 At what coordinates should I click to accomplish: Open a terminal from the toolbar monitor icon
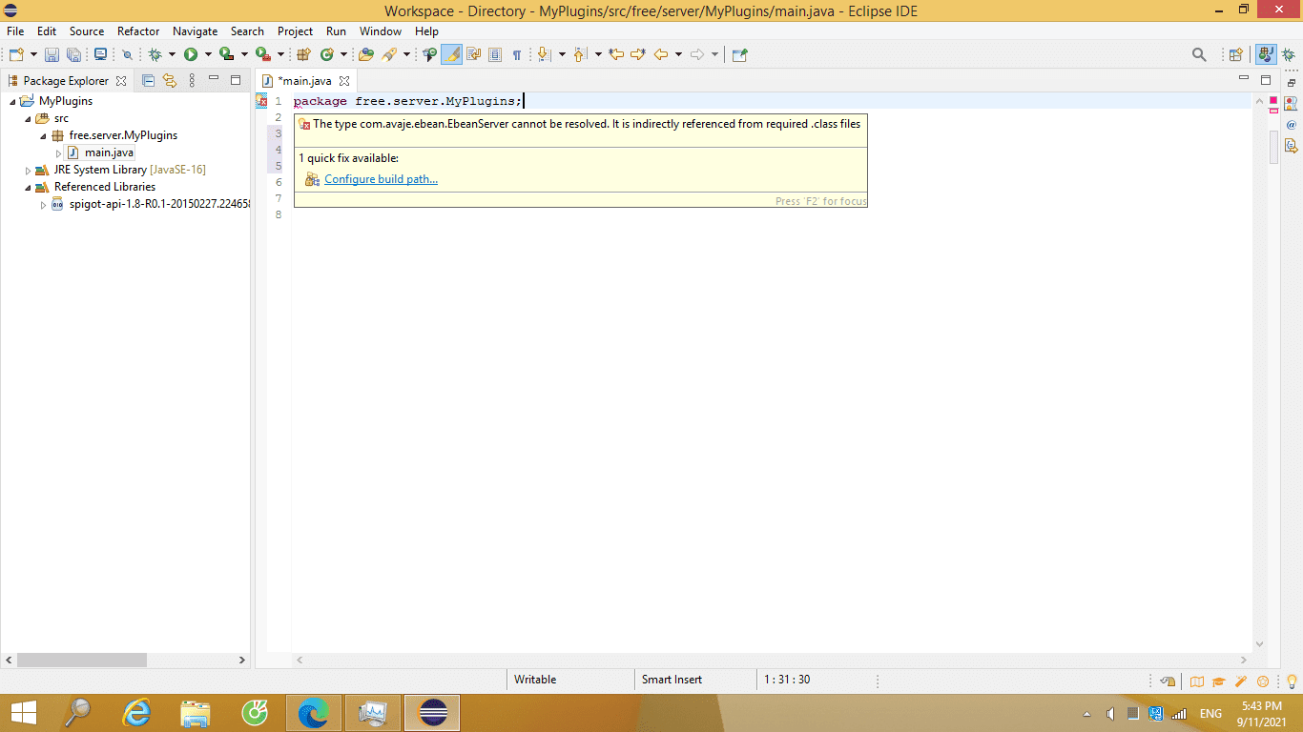coord(100,55)
